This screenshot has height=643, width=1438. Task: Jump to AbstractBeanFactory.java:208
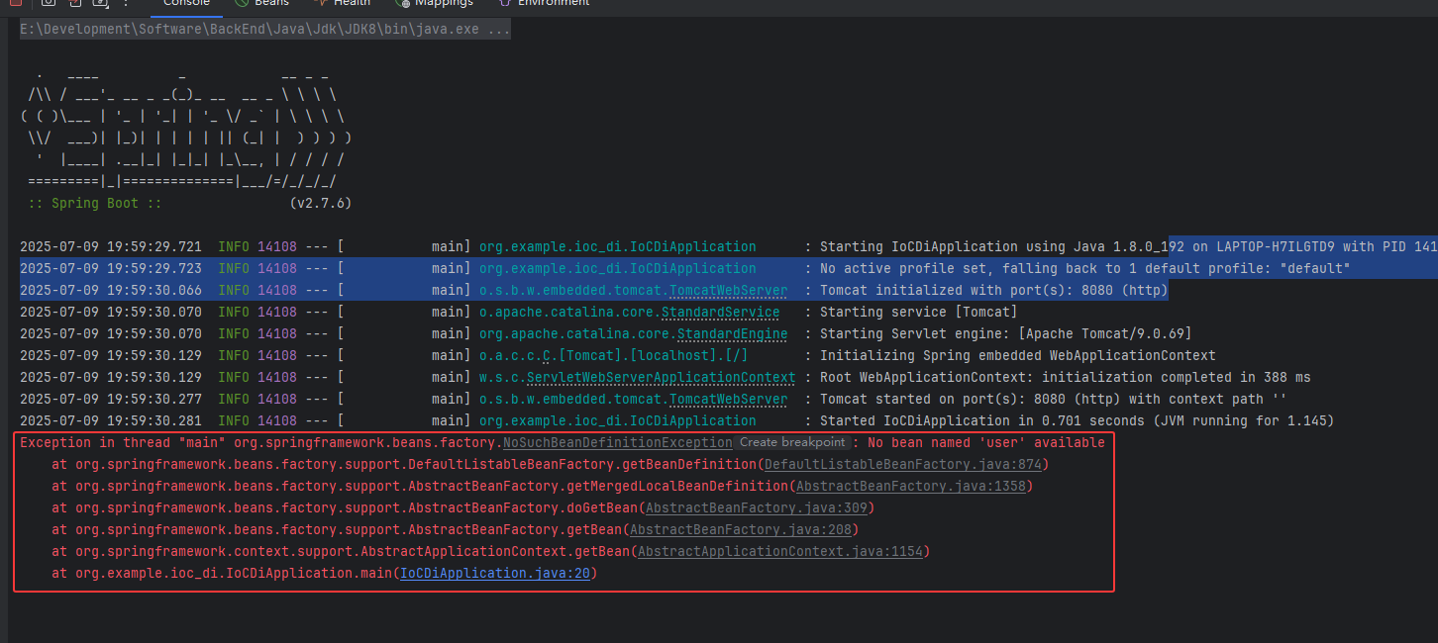coord(740,530)
